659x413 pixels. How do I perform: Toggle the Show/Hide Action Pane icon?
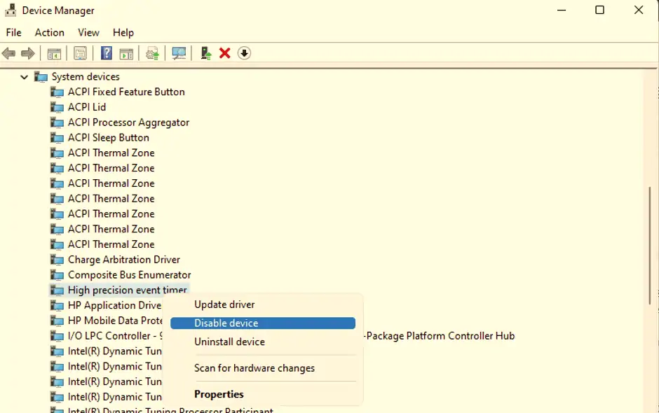pyautogui.click(x=126, y=53)
